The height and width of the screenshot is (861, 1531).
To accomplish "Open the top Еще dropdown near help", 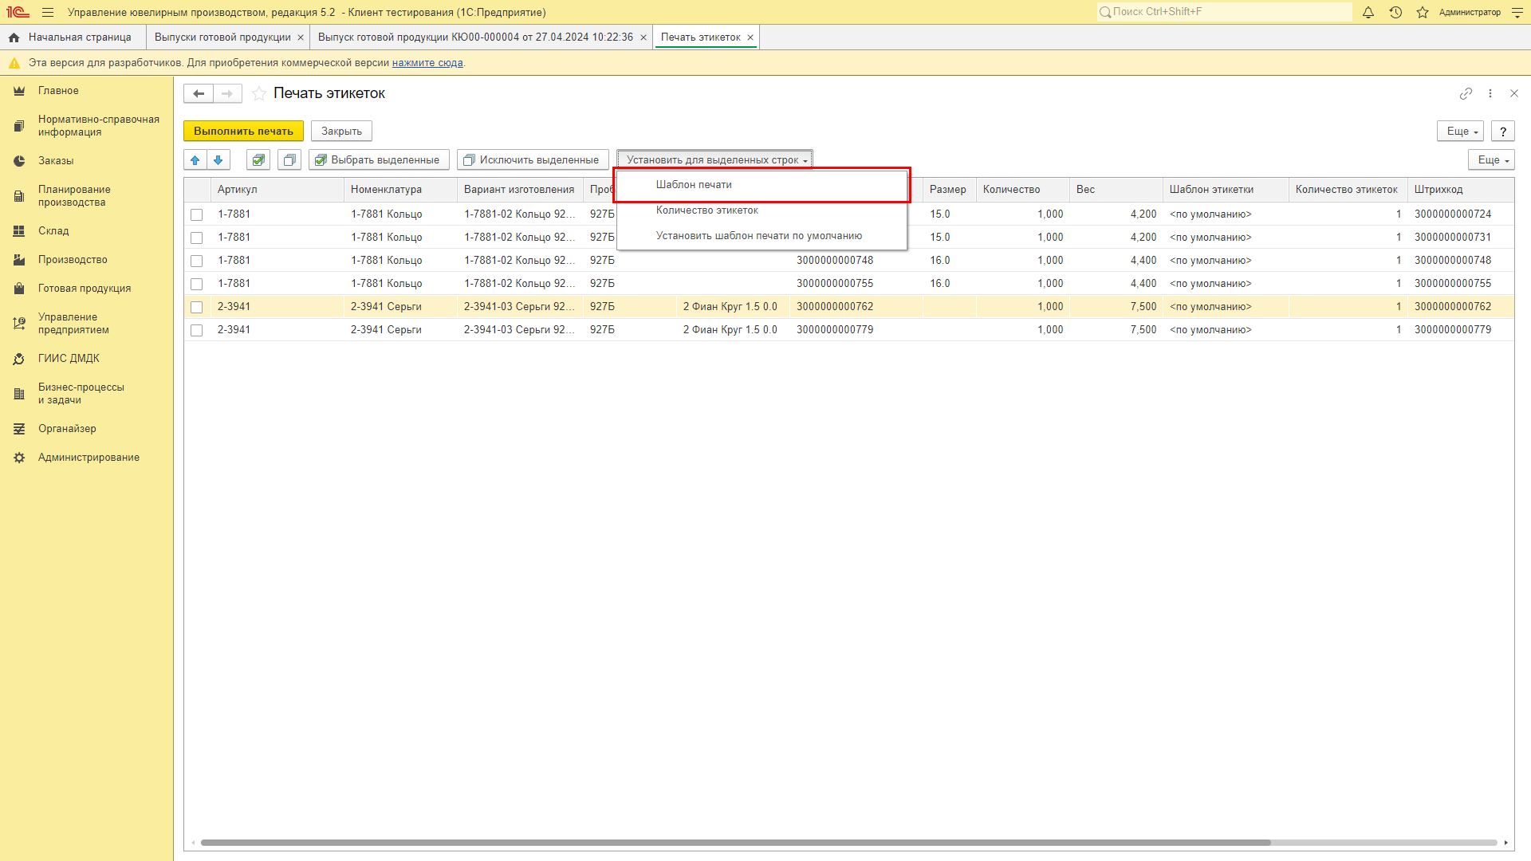I will (x=1460, y=132).
